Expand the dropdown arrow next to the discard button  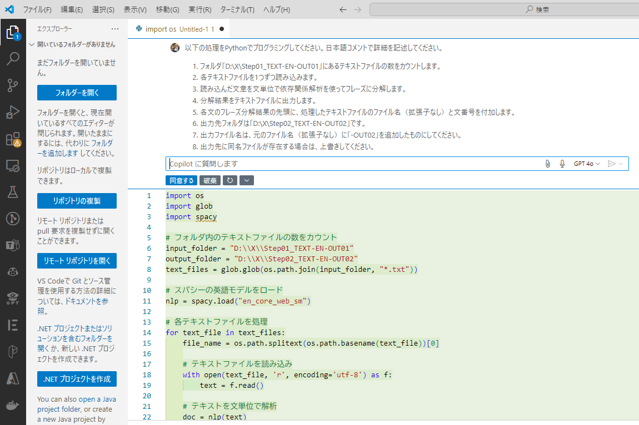[x=246, y=180]
